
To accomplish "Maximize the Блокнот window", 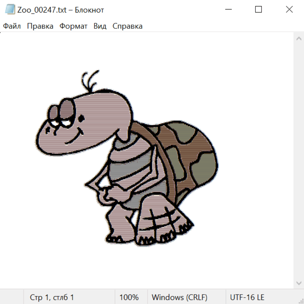I will coord(258,9).
